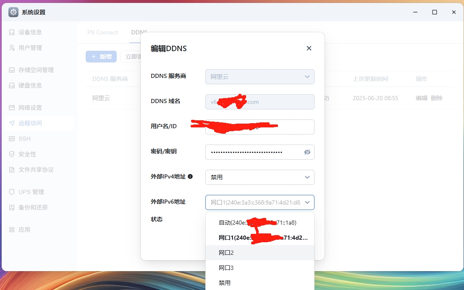The width and height of the screenshot is (464, 290).
Task: Click the 上次更新时间 column header
Action: click(370, 79)
